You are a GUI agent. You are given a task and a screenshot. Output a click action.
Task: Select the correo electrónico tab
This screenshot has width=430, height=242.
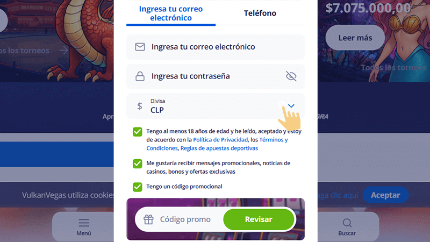[171, 13]
